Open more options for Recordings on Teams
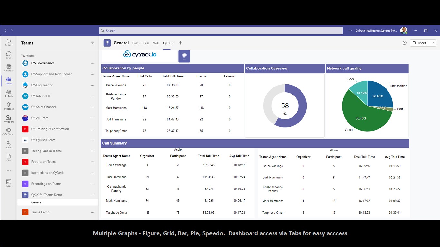This screenshot has height=247, width=440. pos(92,184)
